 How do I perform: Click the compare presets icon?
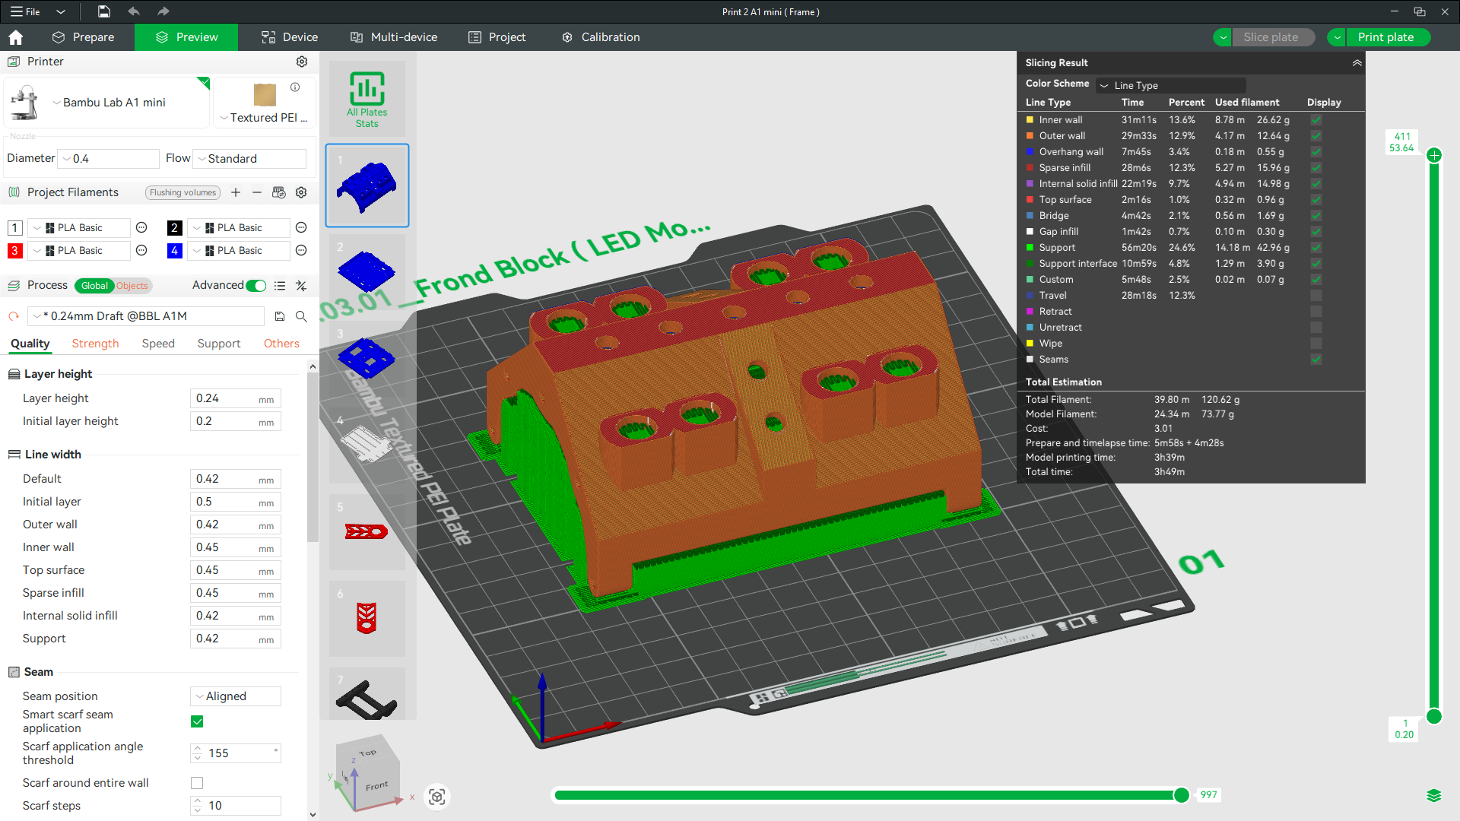click(x=301, y=286)
